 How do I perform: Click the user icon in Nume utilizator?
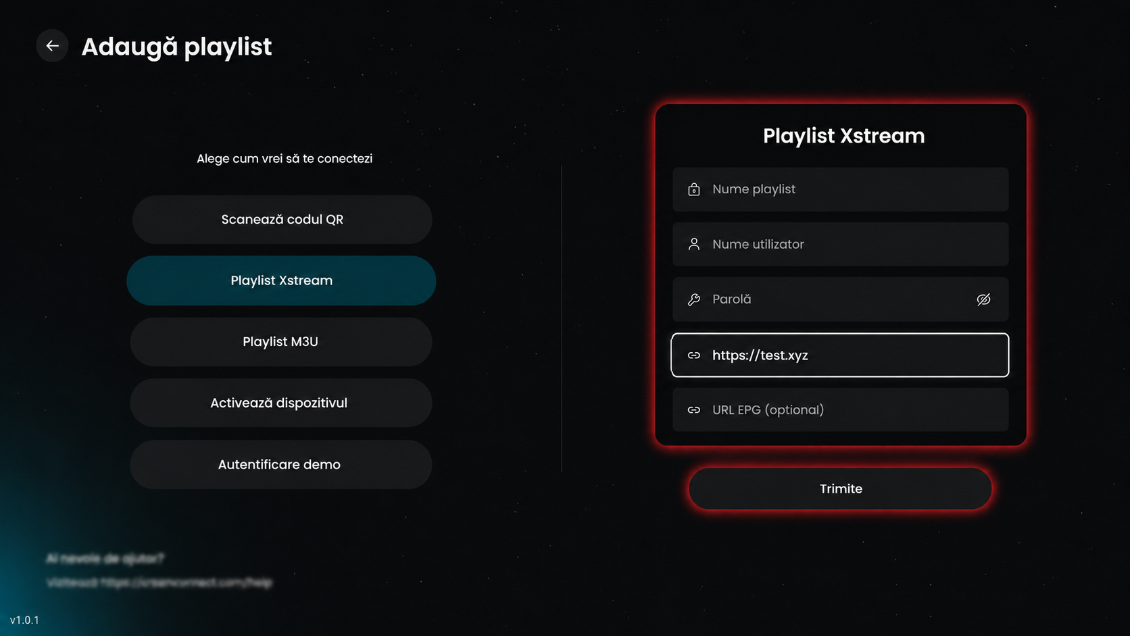click(693, 244)
